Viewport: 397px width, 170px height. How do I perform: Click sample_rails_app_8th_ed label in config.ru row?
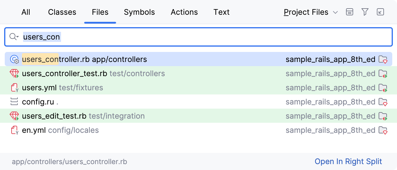tap(330, 102)
